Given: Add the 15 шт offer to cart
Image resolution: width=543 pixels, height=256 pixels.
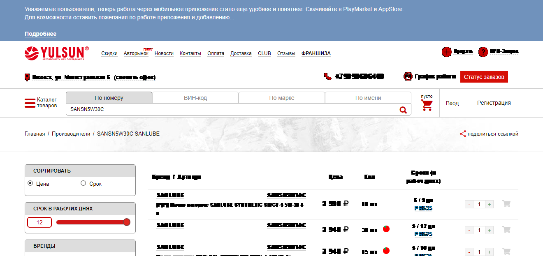Looking at the screenshot, I should pyautogui.click(x=506, y=251).
